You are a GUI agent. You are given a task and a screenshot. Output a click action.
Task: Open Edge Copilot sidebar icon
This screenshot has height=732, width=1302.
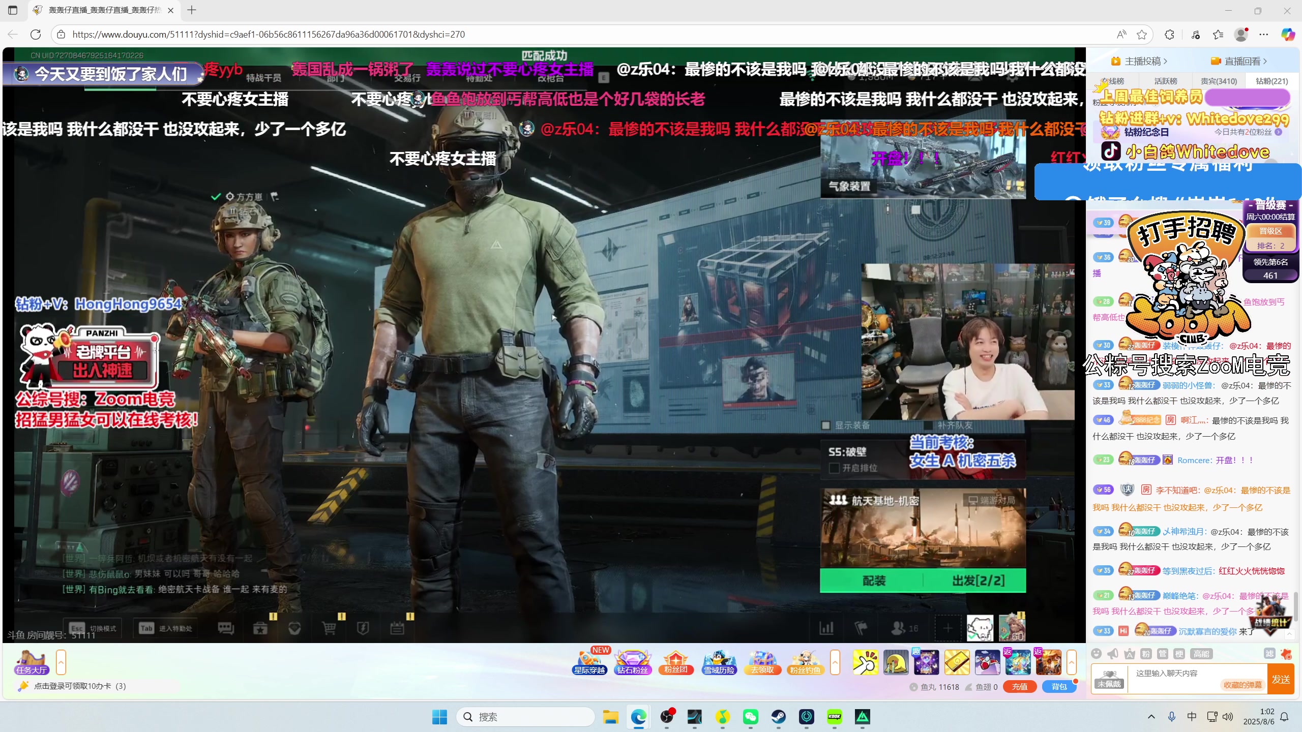1288,35
